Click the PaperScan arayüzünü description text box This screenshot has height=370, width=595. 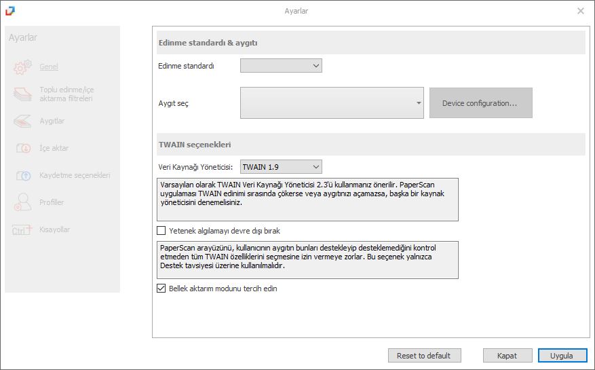[x=307, y=260]
